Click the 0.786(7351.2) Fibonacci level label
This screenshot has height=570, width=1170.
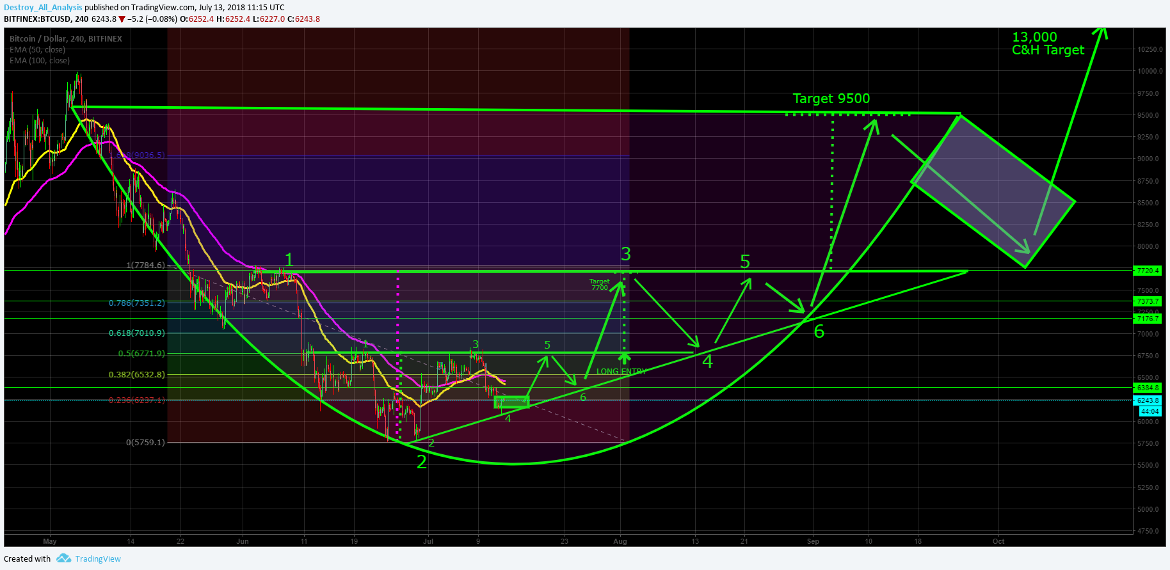click(x=136, y=303)
